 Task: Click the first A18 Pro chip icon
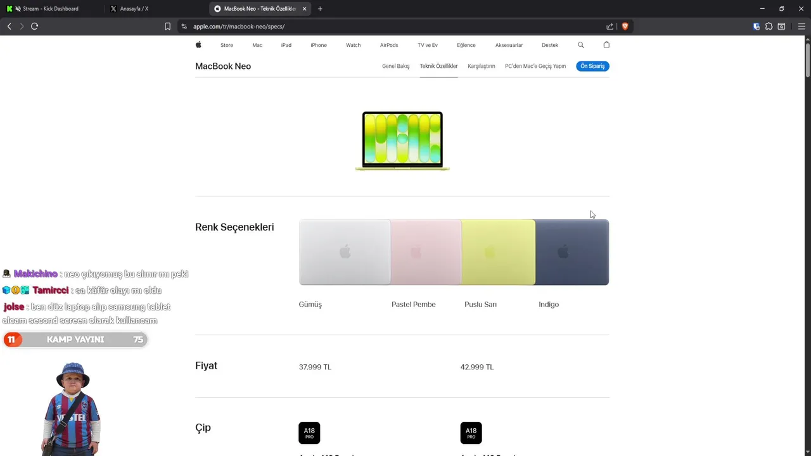(x=309, y=433)
